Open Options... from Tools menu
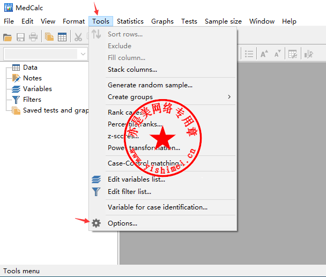The height and width of the screenshot is (277, 326). pos(163,223)
